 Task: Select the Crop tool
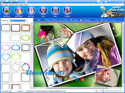click(95, 20)
